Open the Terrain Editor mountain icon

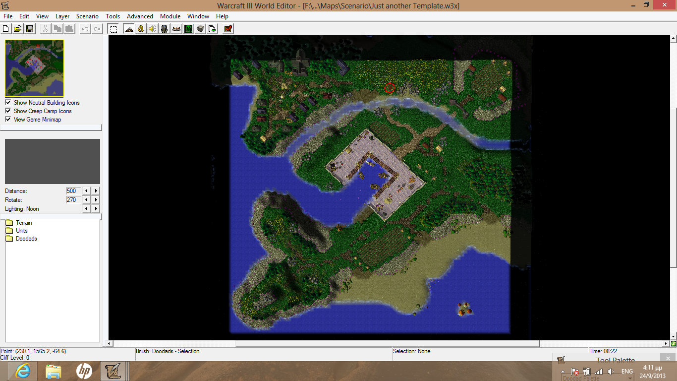(x=129, y=29)
